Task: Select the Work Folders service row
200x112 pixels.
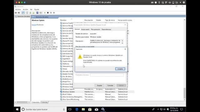Action: [97, 94]
